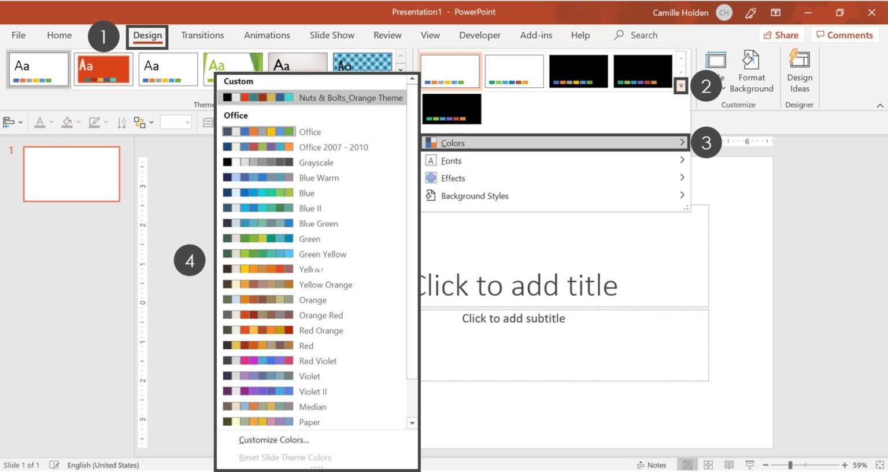
Task: Switch to Slide Sorter view icon
Action: 708,464
